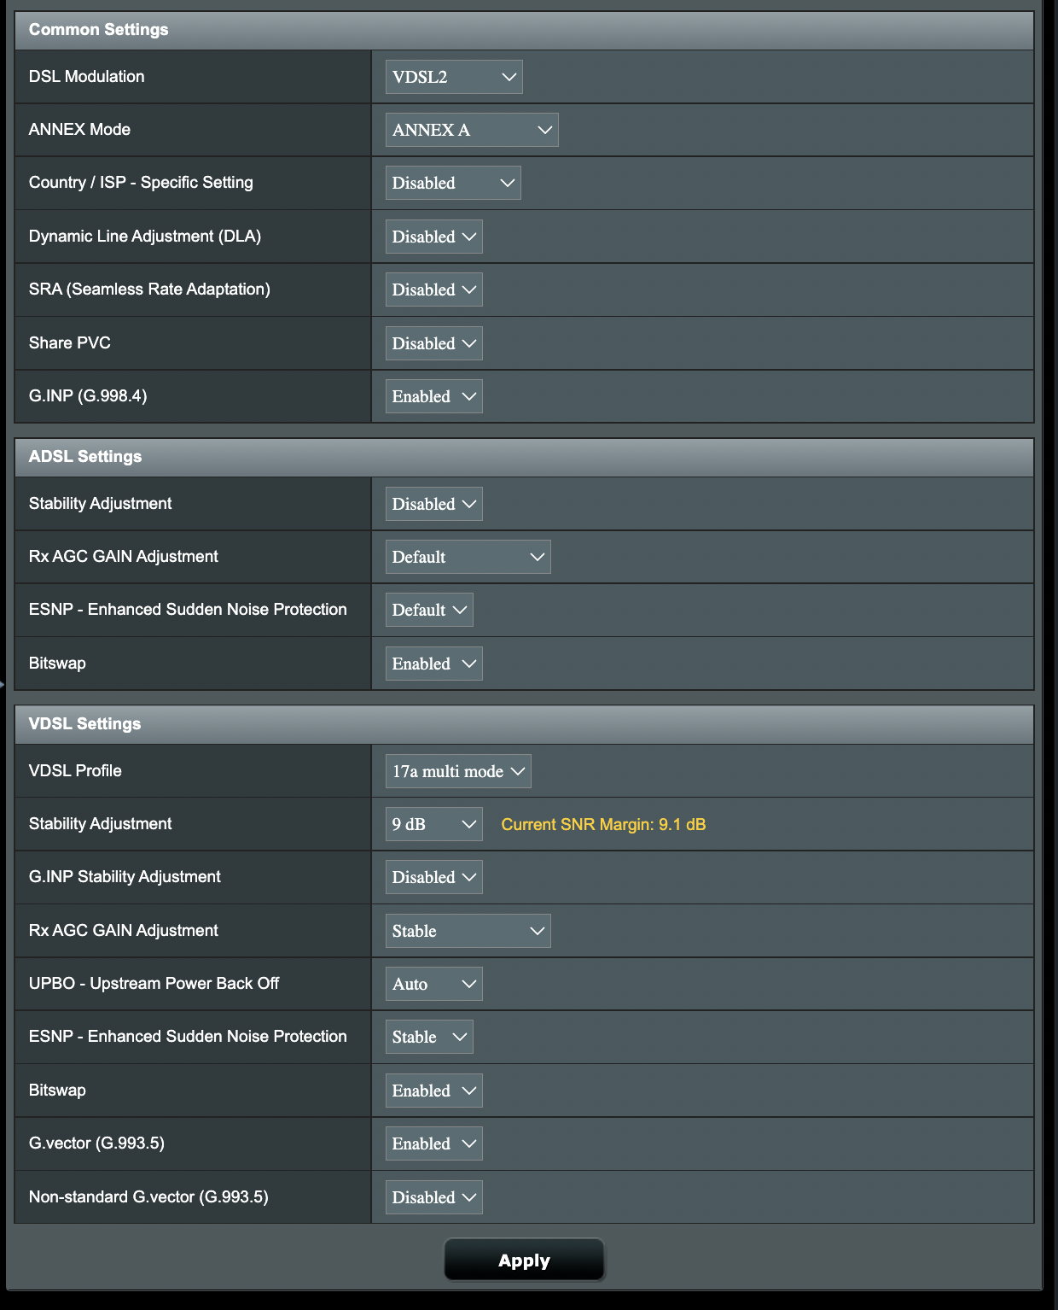Open VDSL ESNP Stable dropdown
Screen dimensions: 1058x1310
coord(428,1037)
